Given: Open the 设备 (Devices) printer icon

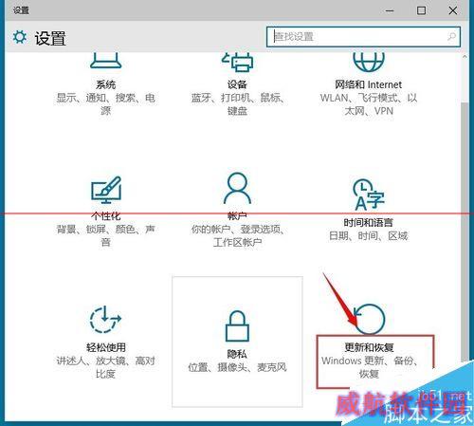Looking at the screenshot, I should [237, 62].
